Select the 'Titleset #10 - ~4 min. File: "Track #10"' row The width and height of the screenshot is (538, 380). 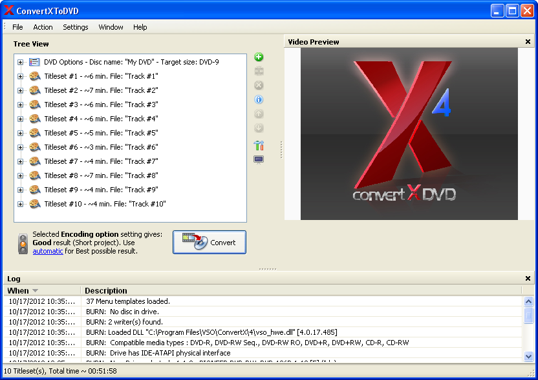point(105,204)
